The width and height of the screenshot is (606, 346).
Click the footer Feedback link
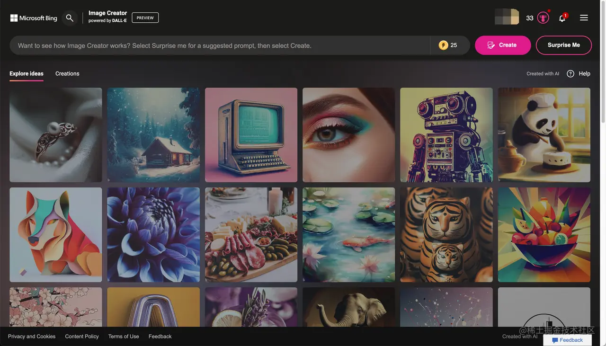[160, 337]
